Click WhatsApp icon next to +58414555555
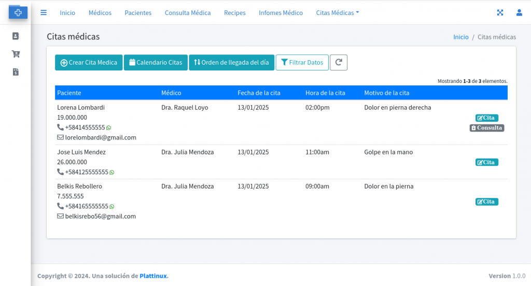Screen dimensions: 531x286 pyautogui.click(x=108, y=127)
